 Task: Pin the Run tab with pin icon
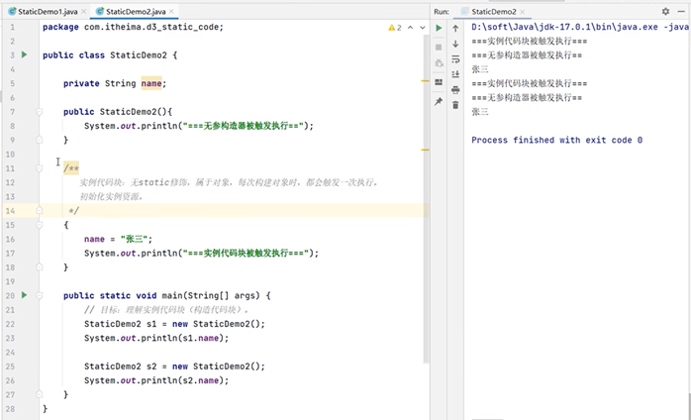point(439,101)
